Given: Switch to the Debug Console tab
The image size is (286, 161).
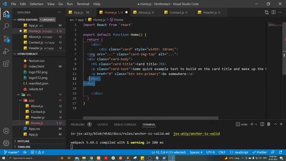Looking at the screenshot, I should click(125, 124).
